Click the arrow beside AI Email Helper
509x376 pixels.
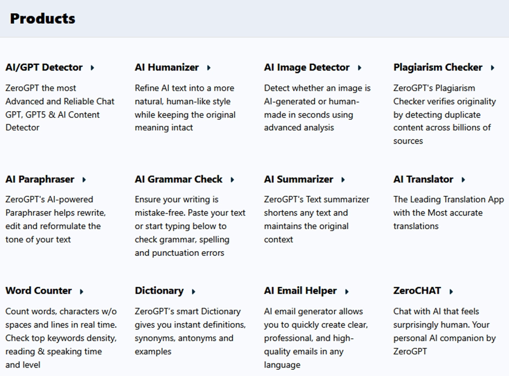pos(347,291)
